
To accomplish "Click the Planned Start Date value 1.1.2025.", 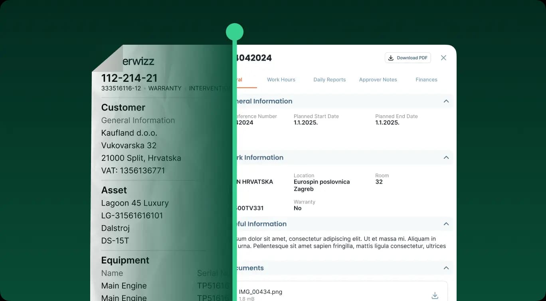I will 306,123.
